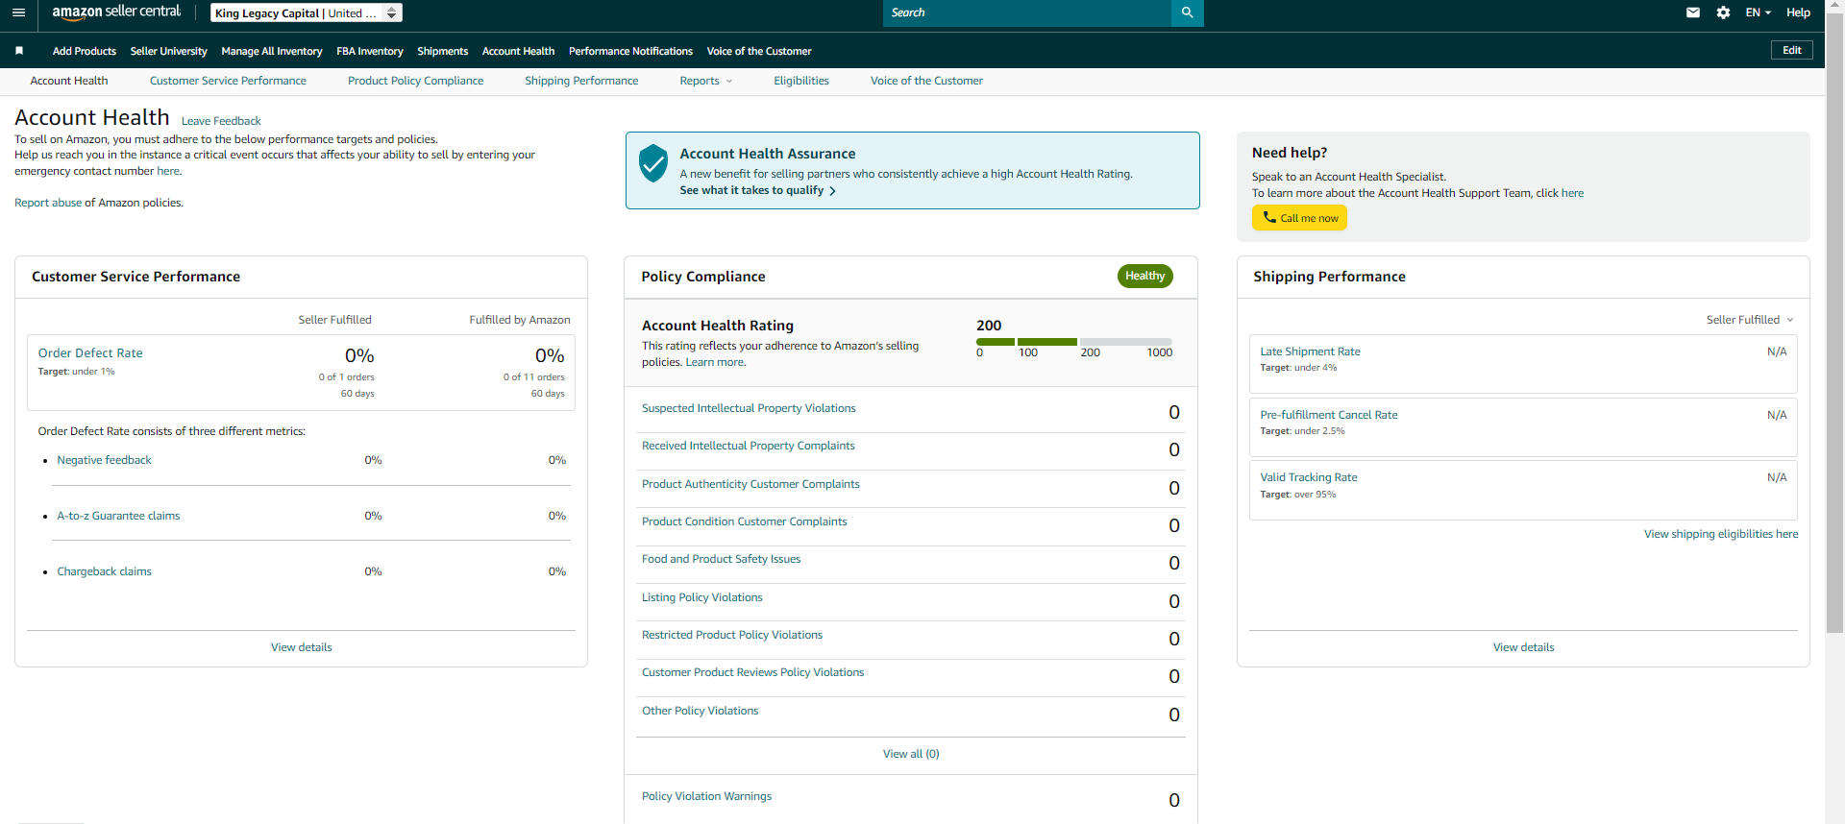Open the Valid Tracking Rate link

click(1309, 477)
